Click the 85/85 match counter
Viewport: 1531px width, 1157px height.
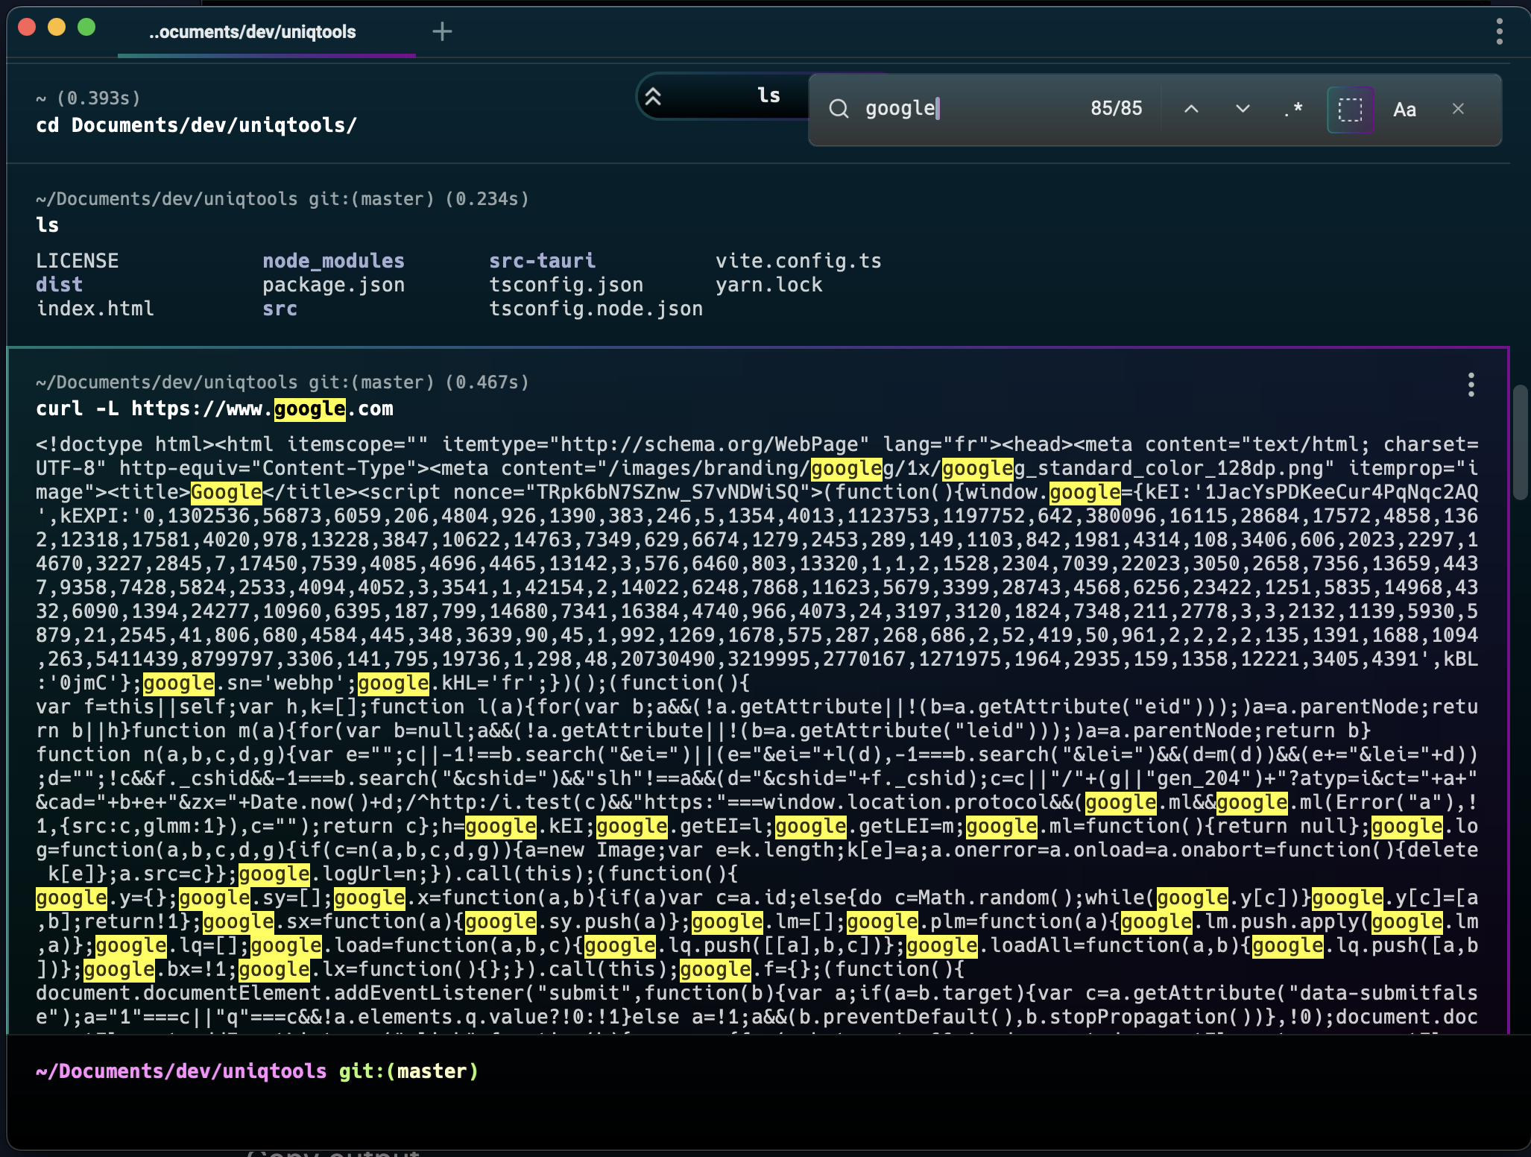1116,109
